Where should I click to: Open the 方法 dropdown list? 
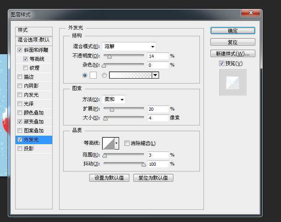tap(114, 99)
